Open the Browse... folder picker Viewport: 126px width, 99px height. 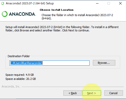click(x=104, y=63)
